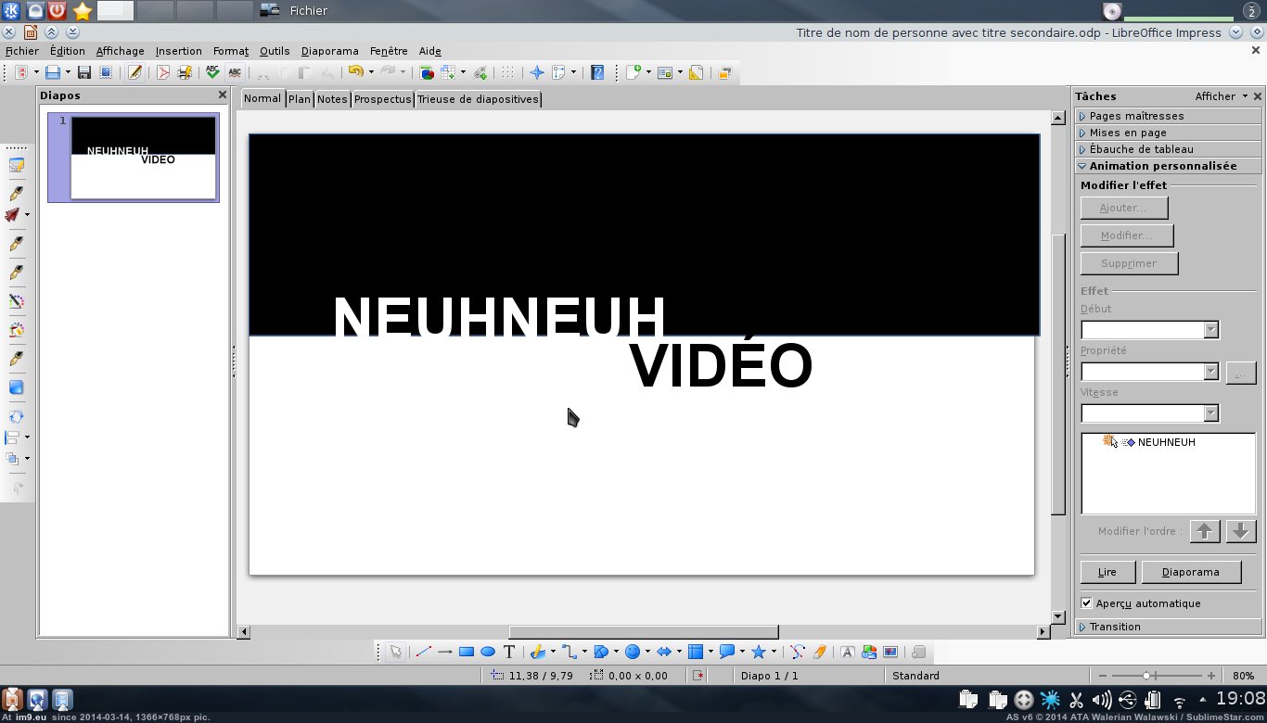Screen dimensions: 1267x723
Task: Click the Undo arrow icon
Action: (x=354, y=72)
